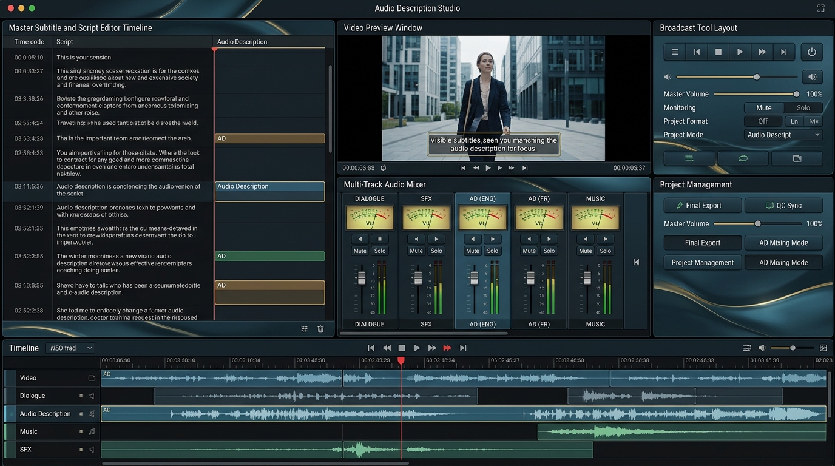Click the boxed speaker button in Broadcast Tool Layout
This screenshot has height=466, width=835.
point(812,77)
